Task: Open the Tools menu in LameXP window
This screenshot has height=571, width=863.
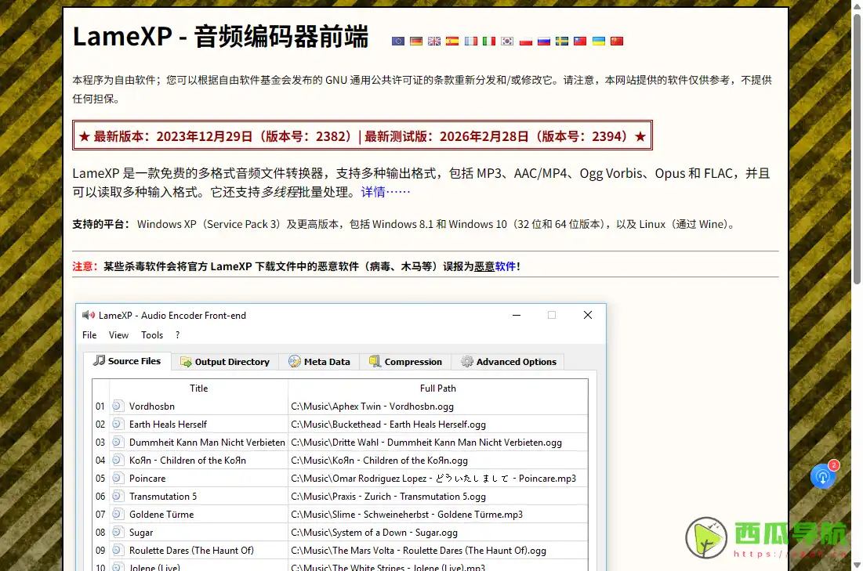Action: (152, 335)
